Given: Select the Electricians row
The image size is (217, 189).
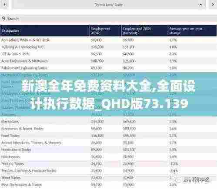Looking at the screenshot, I should (x=108, y=122).
